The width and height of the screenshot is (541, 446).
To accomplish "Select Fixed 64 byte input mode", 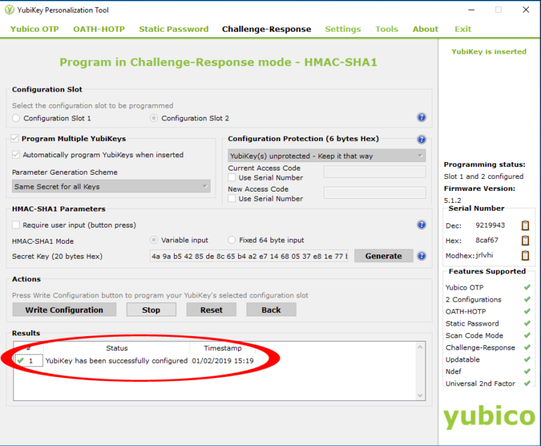I will pyautogui.click(x=232, y=240).
